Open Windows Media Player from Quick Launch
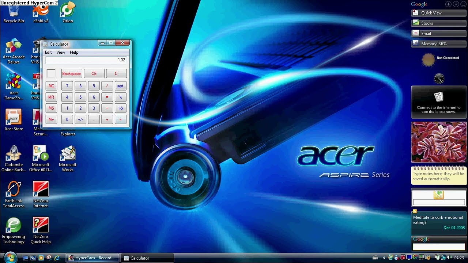This screenshot has width=468, height=263. (x=41, y=258)
